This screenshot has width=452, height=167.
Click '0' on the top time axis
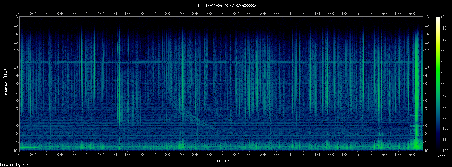pos(20,13)
